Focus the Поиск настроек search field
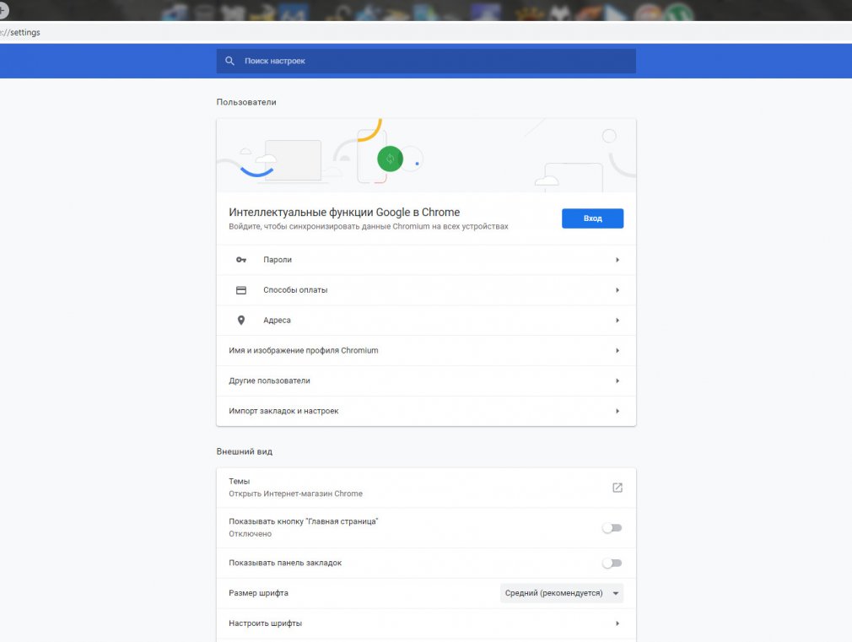The width and height of the screenshot is (852, 642). click(426, 61)
